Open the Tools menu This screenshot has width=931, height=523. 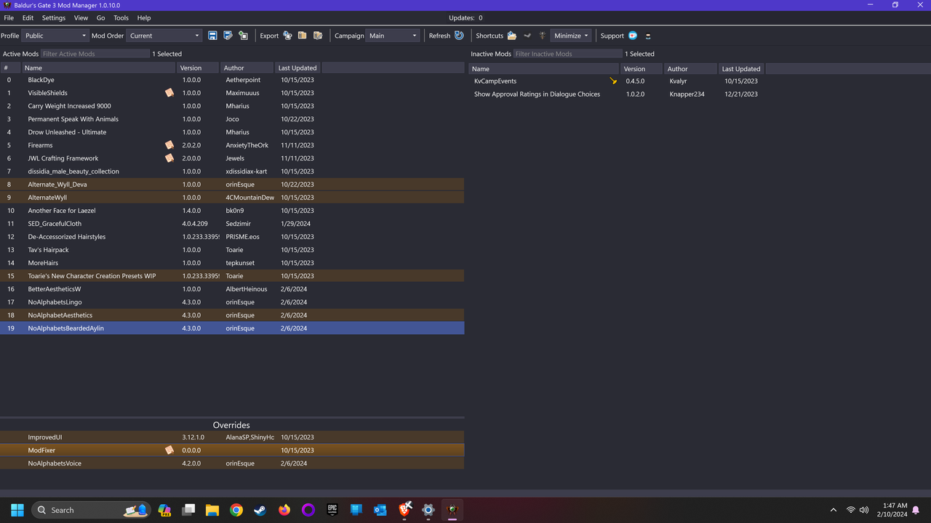(x=121, y=17)
